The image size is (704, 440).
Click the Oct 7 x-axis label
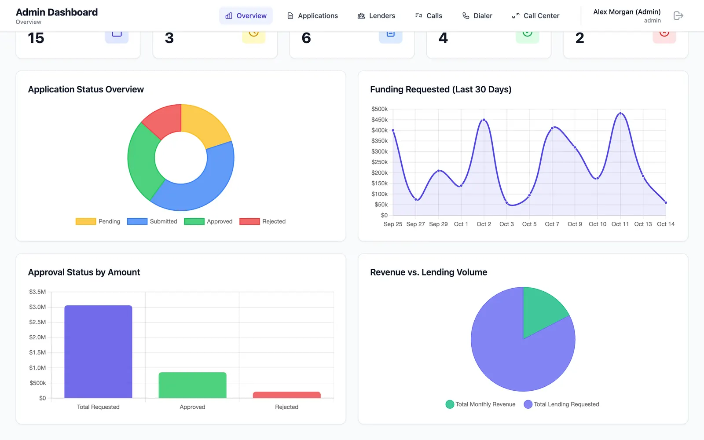click(x=552, y=224)
